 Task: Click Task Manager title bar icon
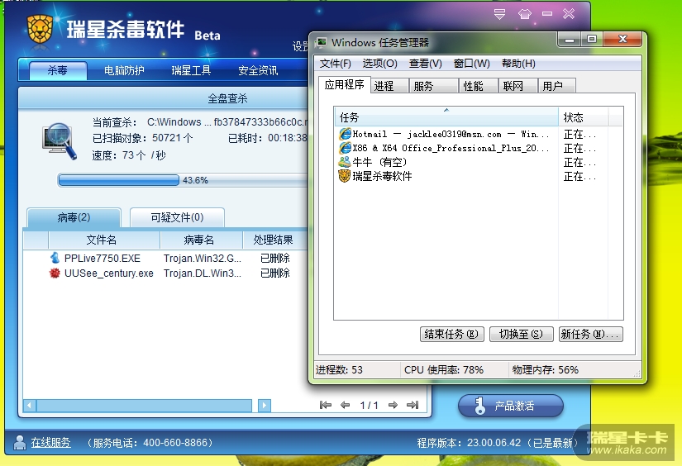point(322,42)
